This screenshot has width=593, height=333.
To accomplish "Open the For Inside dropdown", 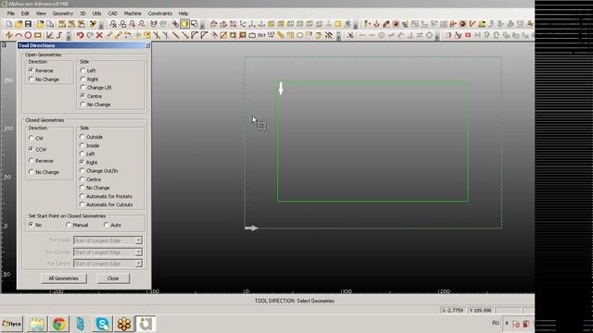I will 107,240.
